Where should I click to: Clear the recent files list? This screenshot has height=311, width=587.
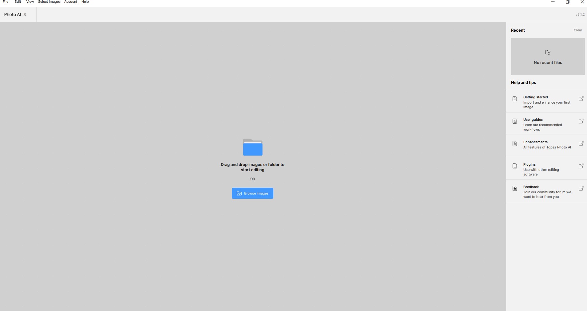pos(578,30)
